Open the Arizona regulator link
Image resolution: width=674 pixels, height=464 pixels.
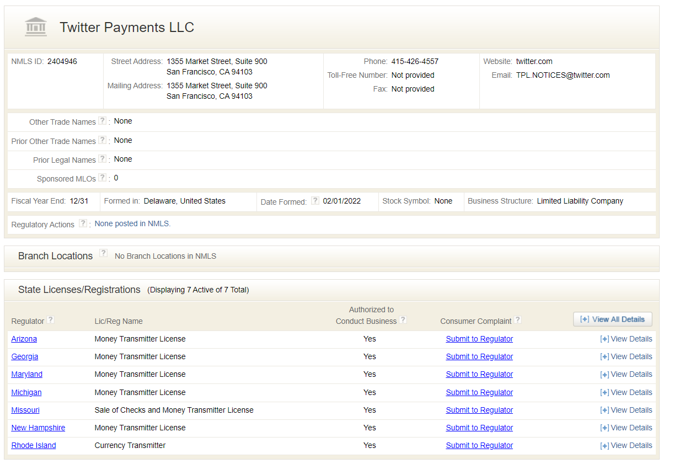(x=24, y=339)
